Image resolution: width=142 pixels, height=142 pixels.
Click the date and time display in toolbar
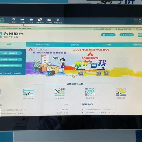[x=138, y=20]
